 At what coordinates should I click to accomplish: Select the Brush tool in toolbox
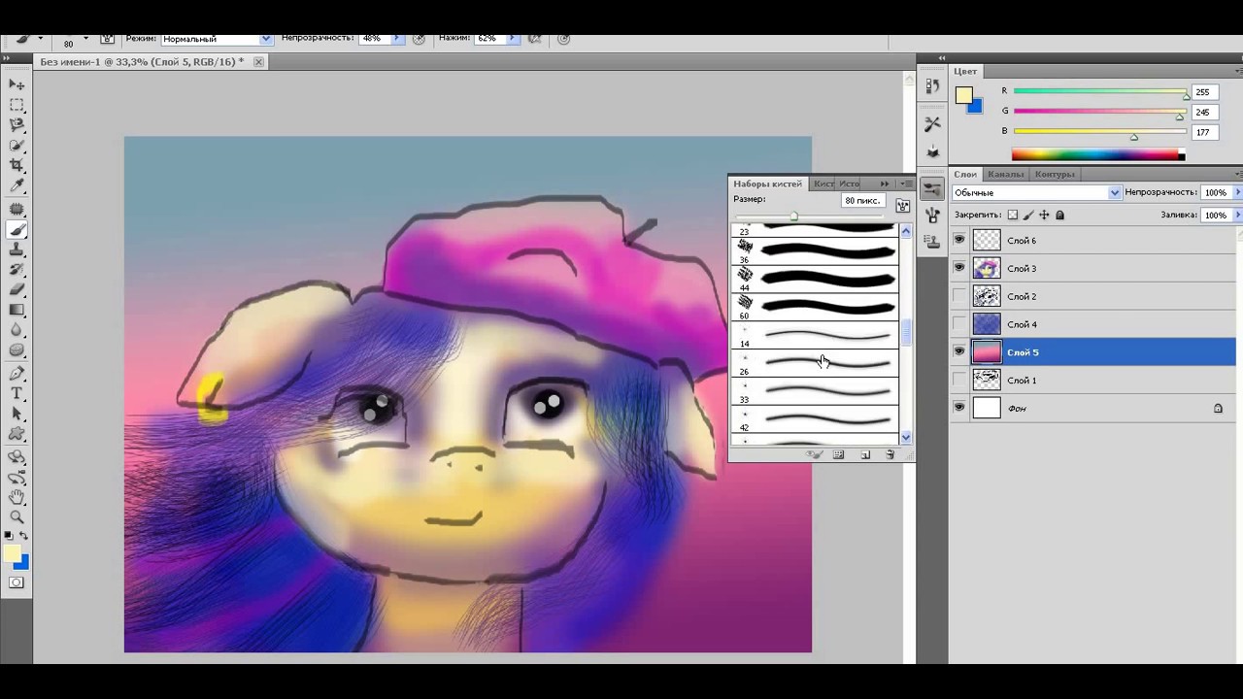point(17,230)
